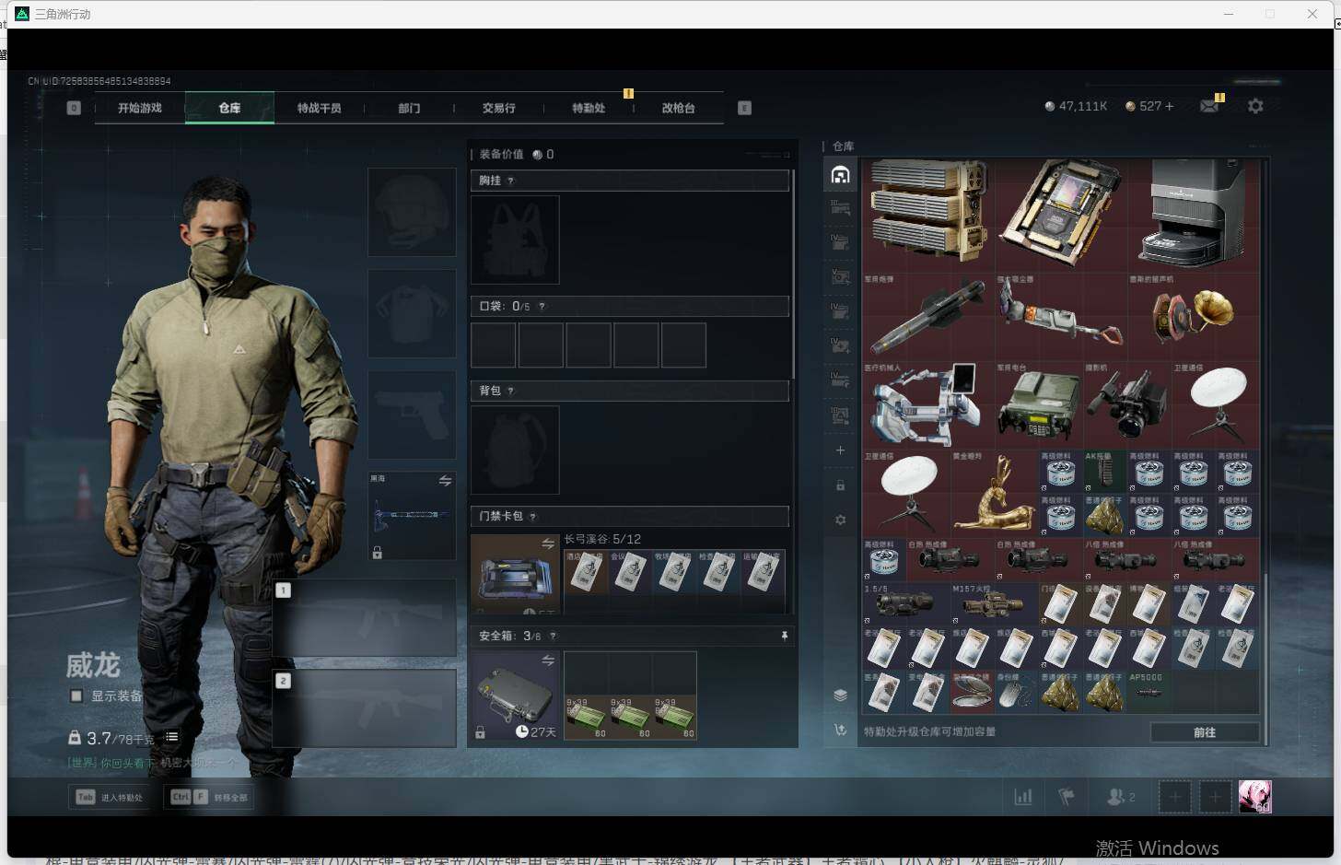Image resolution: width=1341 pixels, height=865 pixels.
Task: Click the flag icon in bottom bar
Action: pyautogui.click(x=1066, y=797)
